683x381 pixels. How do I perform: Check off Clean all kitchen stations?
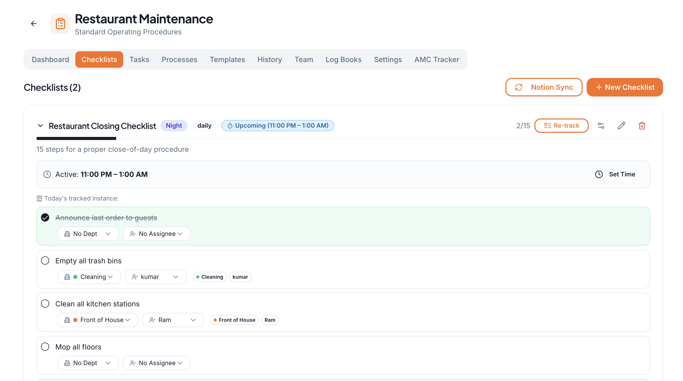point(45,304)
